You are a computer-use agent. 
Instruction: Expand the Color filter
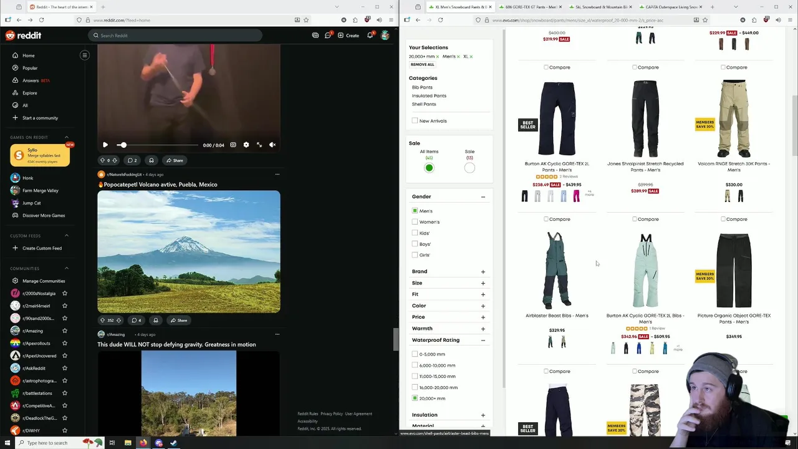[x=483, y=306]
